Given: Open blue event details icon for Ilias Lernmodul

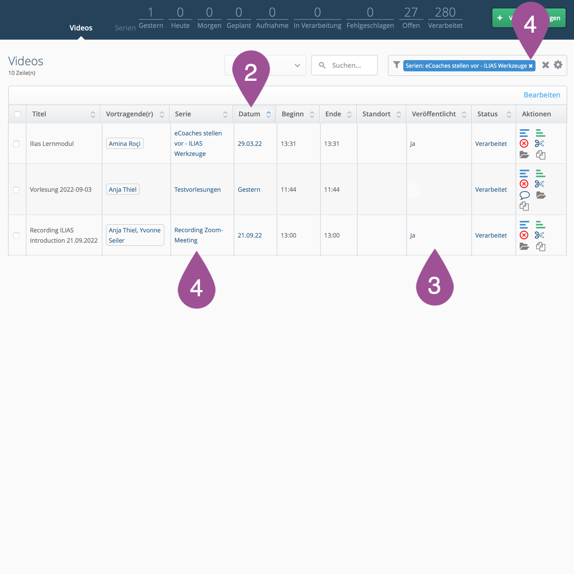Looking at the screenshot, I should [524, 133].
